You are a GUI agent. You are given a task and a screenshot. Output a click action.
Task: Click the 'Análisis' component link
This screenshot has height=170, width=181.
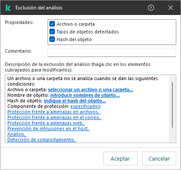[17, 134]
